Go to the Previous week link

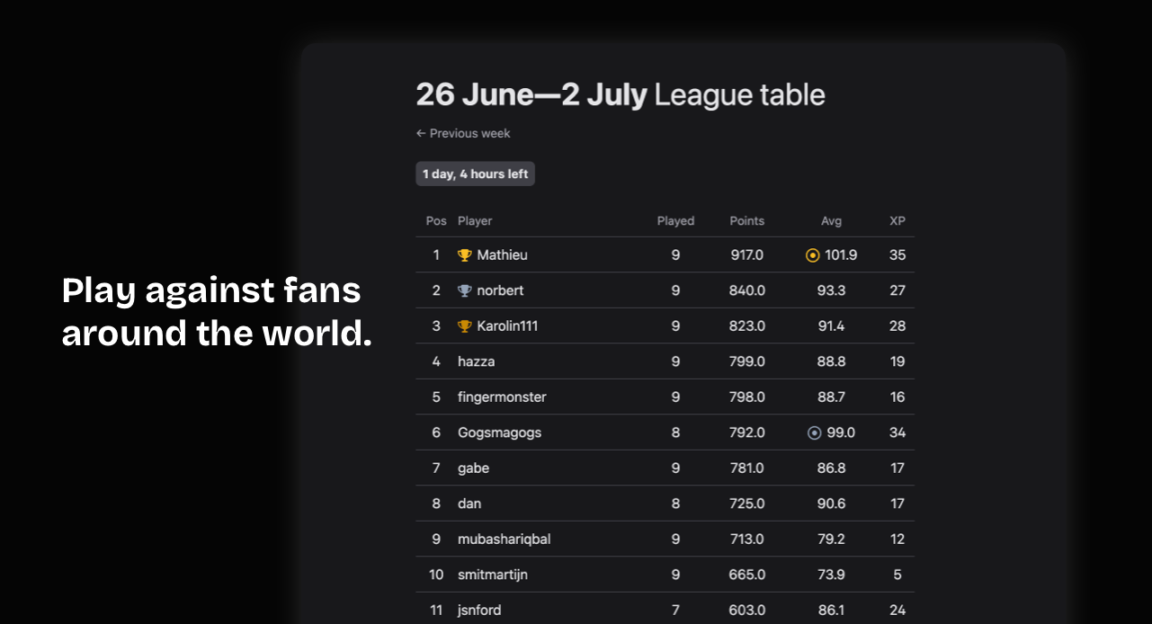coord(463,133)
